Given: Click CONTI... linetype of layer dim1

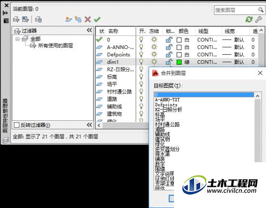Looking at the screenshot, I should (x=207, y=62).
